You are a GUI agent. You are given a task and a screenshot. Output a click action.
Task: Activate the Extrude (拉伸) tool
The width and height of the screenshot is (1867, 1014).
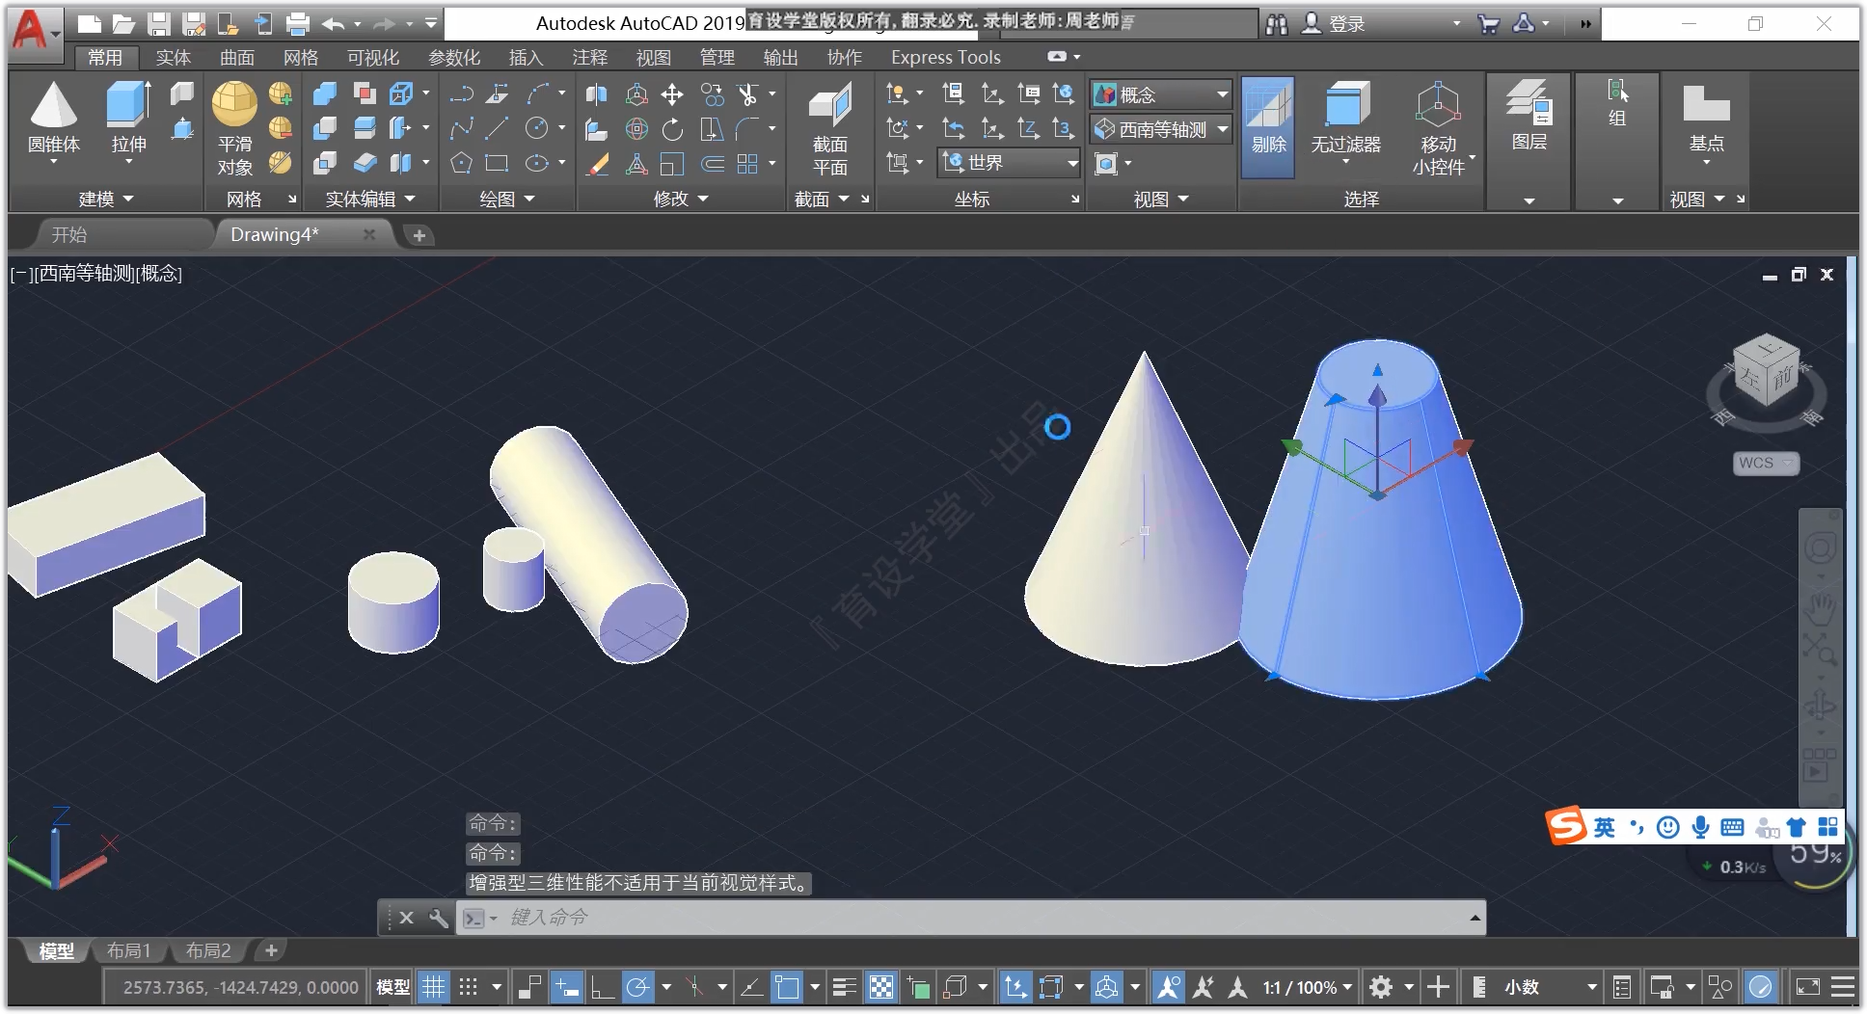point(128,118)
